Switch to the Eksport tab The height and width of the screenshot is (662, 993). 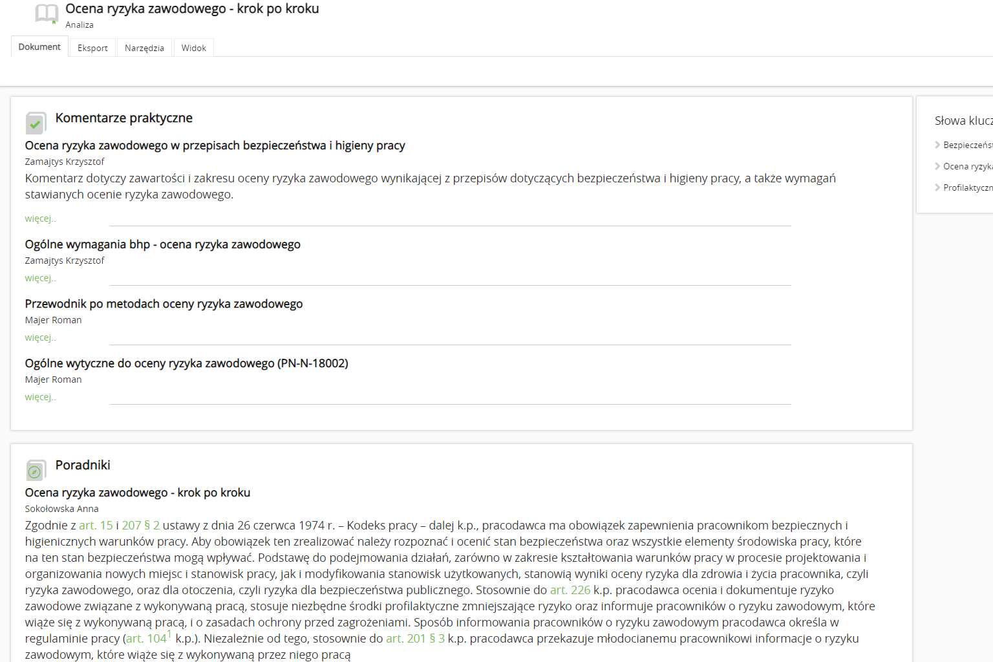pos(92,48)
